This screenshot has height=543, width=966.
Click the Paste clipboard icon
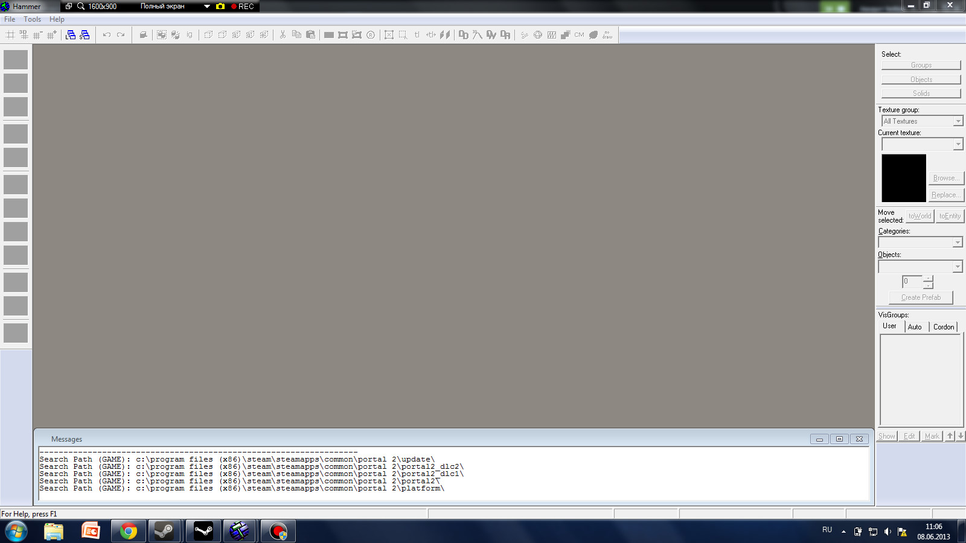pos(310,35)
